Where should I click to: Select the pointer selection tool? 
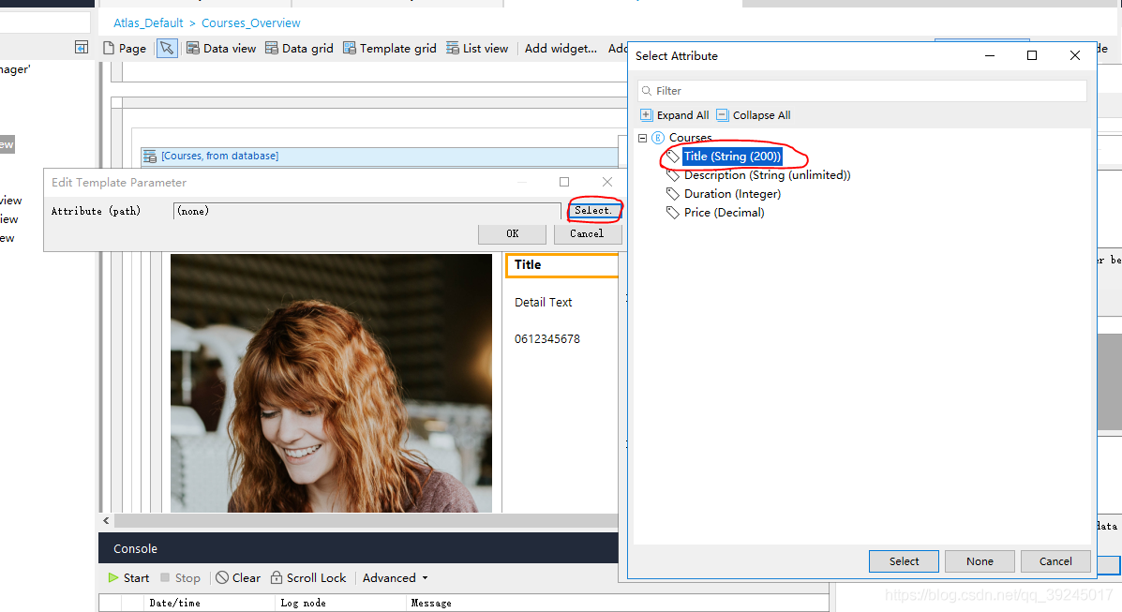pyautogui.click(x=166, y=48)
